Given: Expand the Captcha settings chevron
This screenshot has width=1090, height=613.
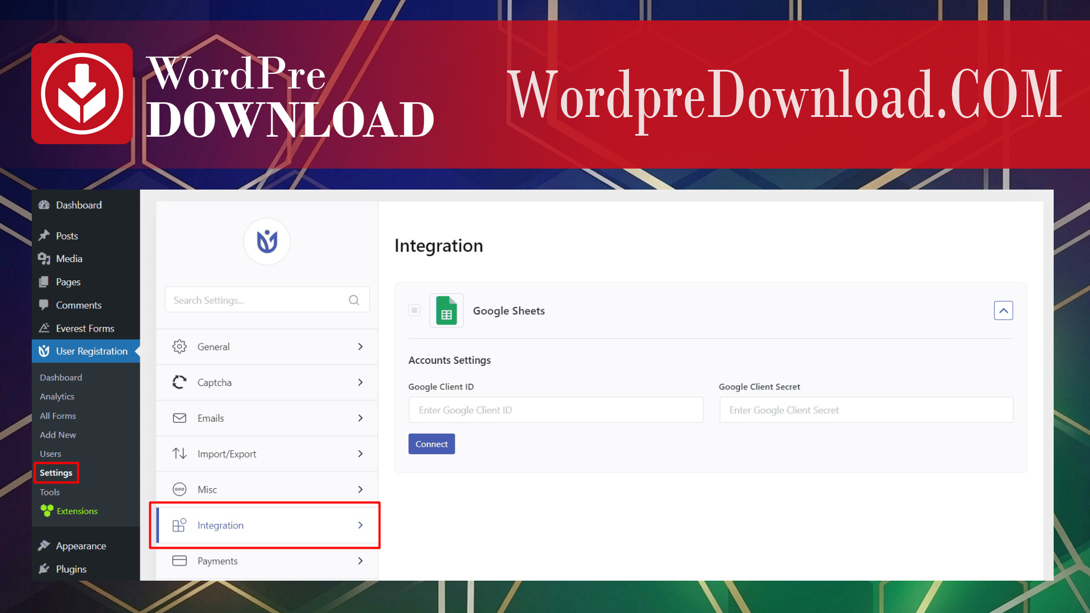Looking at the screenshot, I should (x=360, y=383).
